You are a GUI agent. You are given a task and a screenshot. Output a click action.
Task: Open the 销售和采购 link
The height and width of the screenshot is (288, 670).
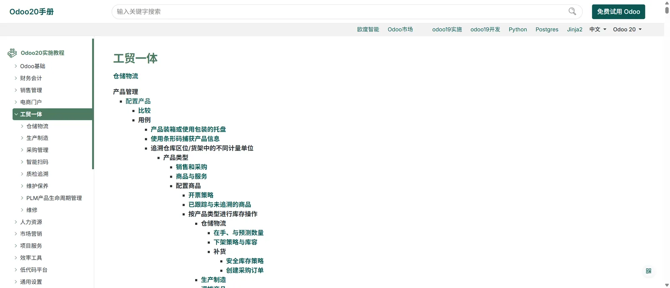click(191, 167)
